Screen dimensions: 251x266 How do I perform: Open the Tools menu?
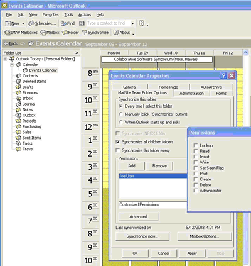point(68,14)
